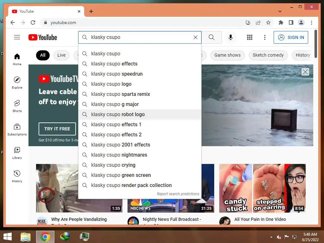
Task: Bookmark this page with the star
Action: pyautogui.click(x=268, y=22)
